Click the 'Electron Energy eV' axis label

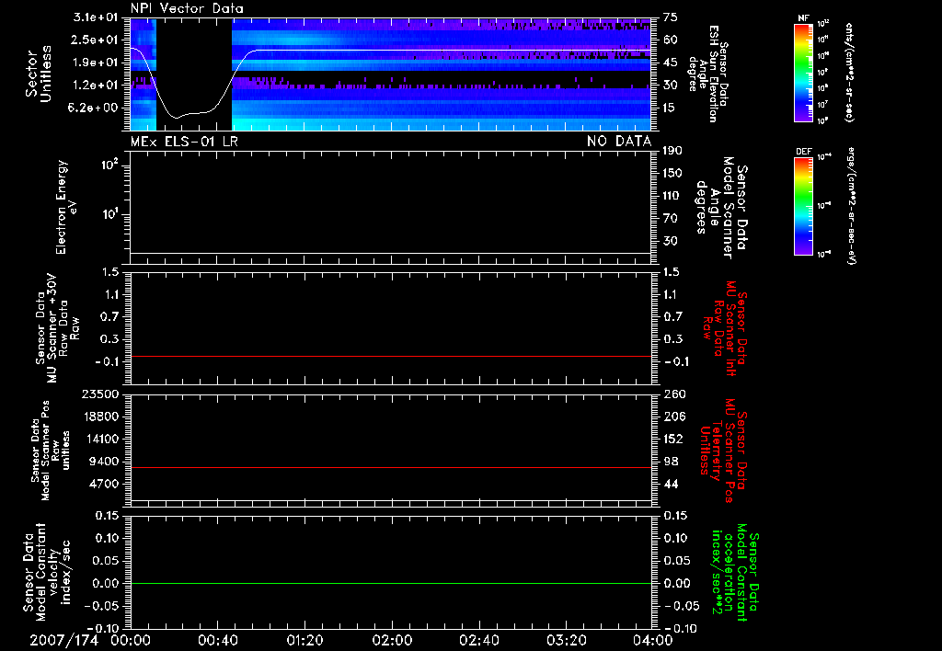click(x=66, y=207)
